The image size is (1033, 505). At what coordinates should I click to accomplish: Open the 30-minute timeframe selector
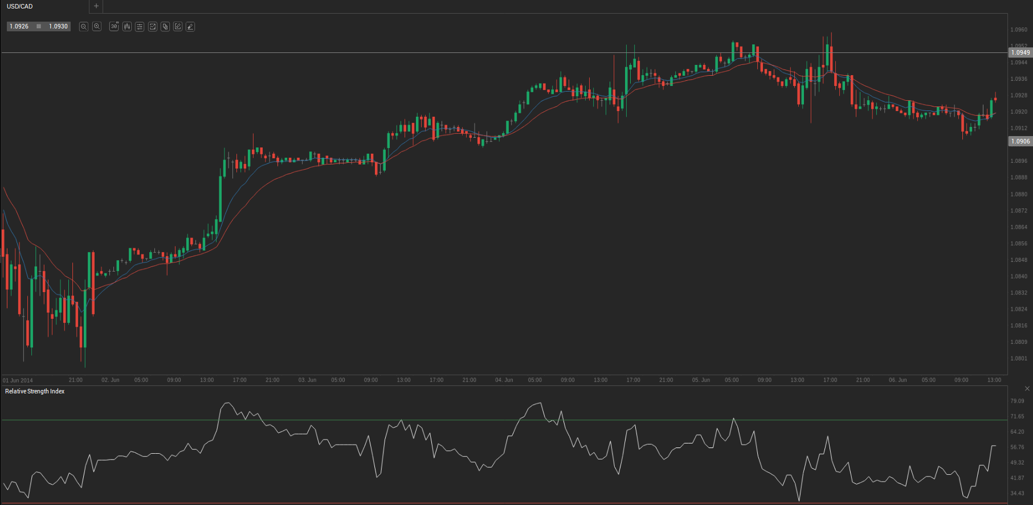(x=114, y=27)
